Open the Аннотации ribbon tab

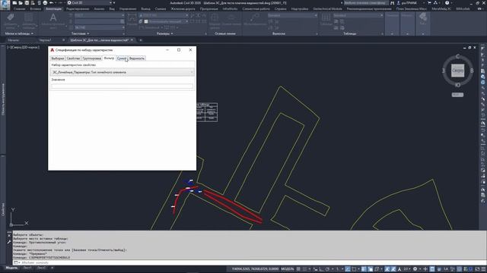click(x=54, y=9)
